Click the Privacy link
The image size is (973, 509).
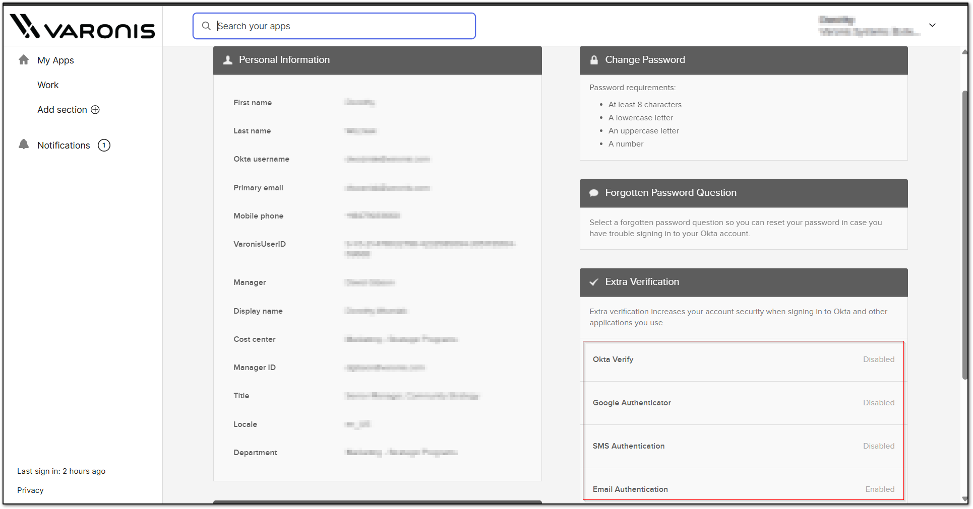(x=30, y=490)
